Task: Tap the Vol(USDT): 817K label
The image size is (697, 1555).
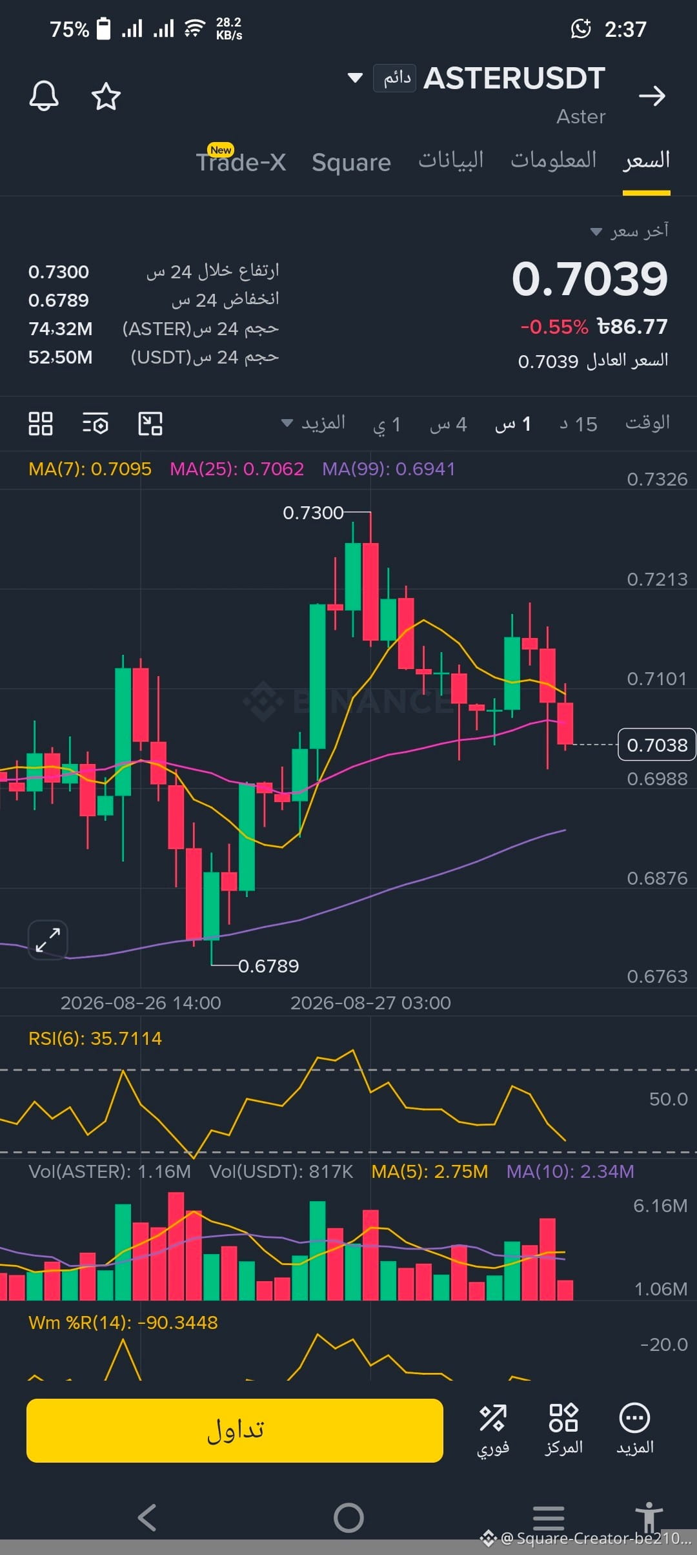Action: (x=281, y=1171)
